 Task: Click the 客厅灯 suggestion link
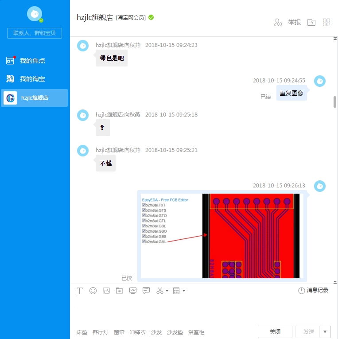(x=101, y=332)
